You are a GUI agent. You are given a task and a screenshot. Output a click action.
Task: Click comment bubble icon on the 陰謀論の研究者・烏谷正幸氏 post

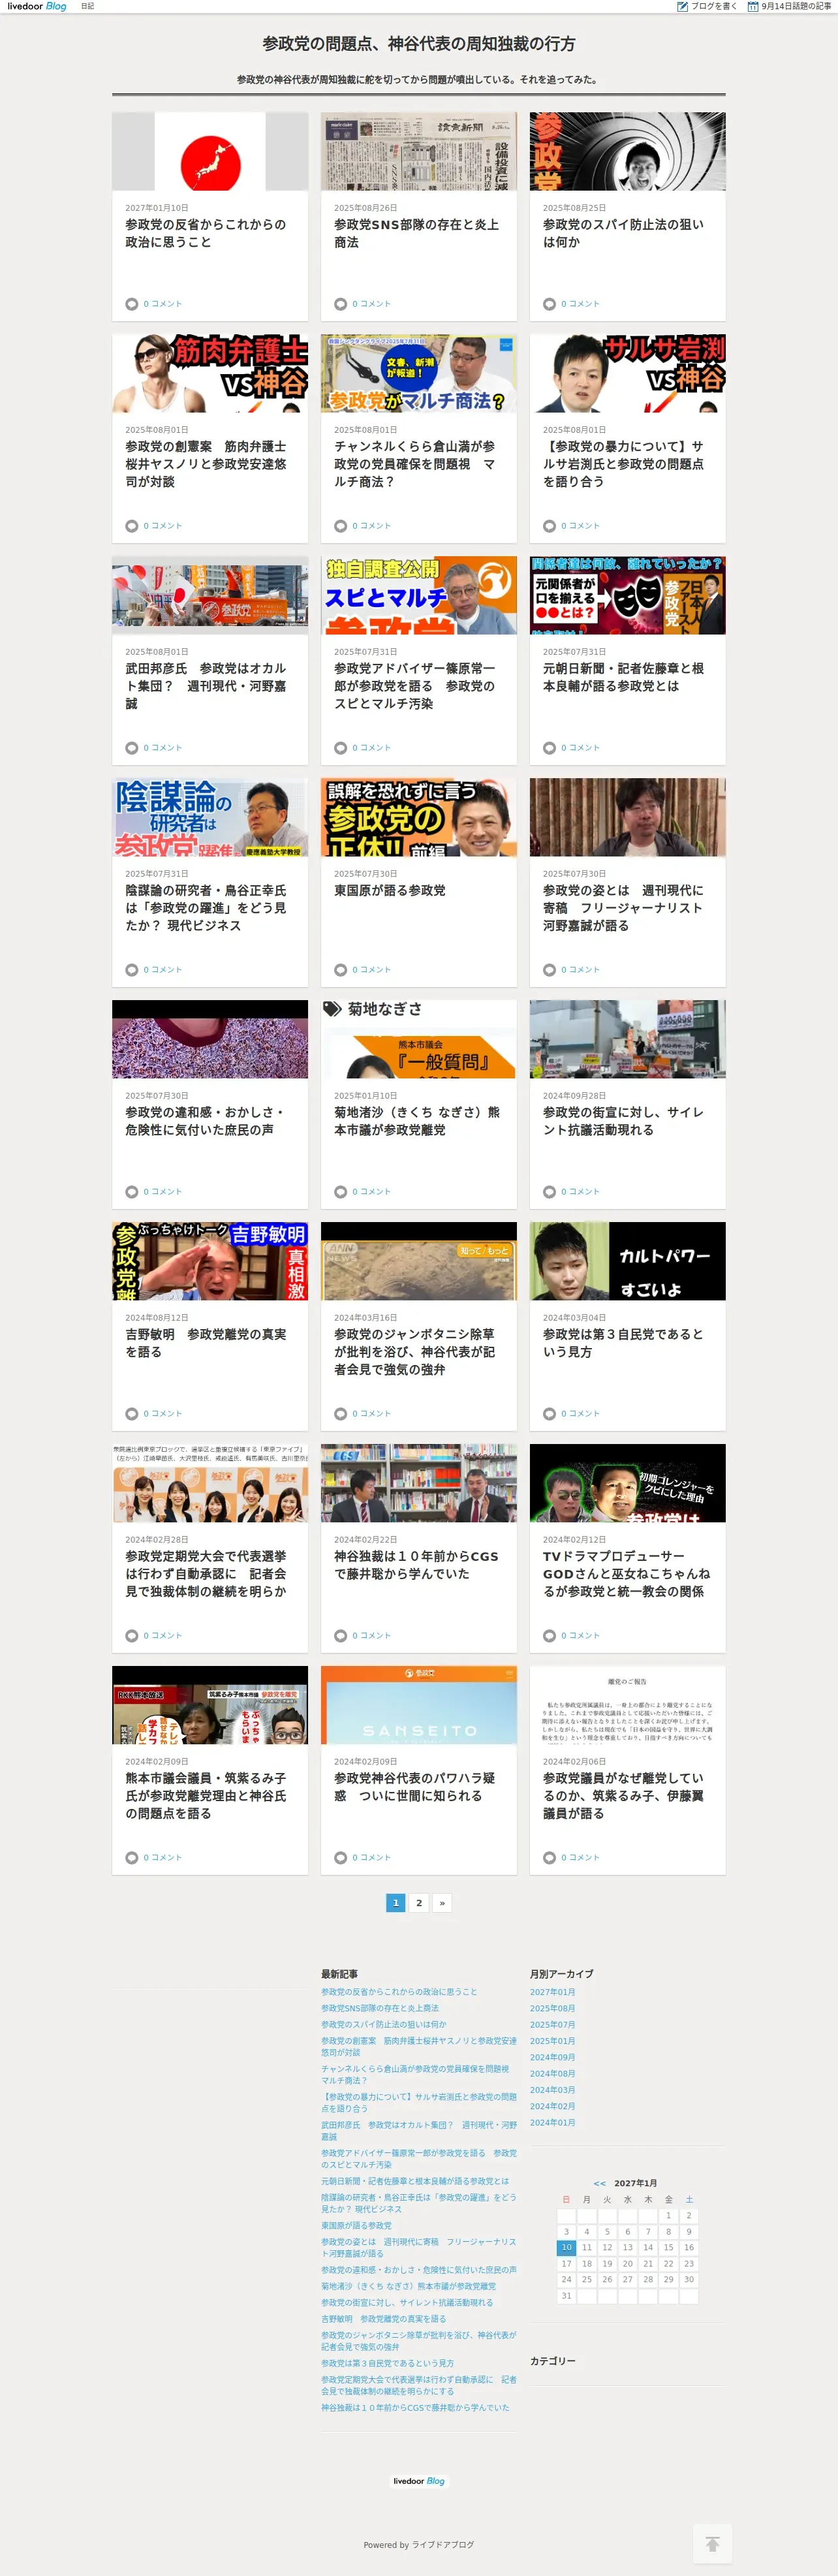click(131, 970)
